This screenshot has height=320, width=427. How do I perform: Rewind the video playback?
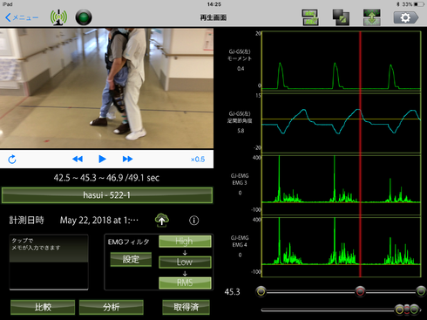78,159
